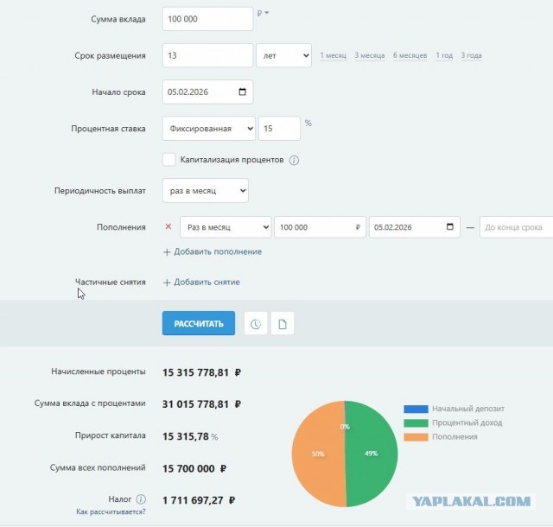The height and width of the screenshot is (527, 553).
Task: Open the Периодичность выплат dropdown
Action: [x=206, y=190]
